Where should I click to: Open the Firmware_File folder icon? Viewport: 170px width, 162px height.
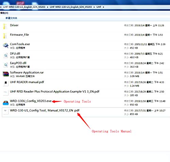click(5, 36)
